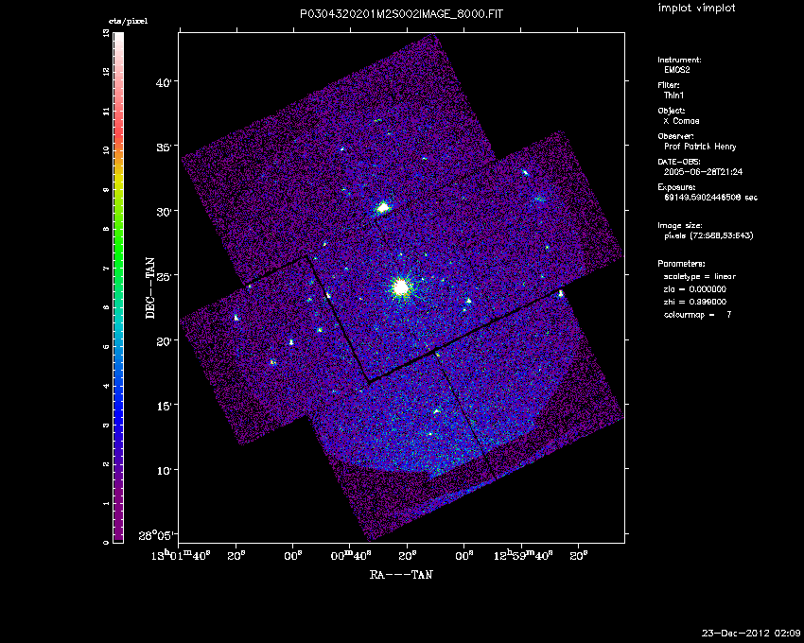The image size is (804, 643).
Task: Click the brightest central X-ray source
Action: tap(401, 287)
